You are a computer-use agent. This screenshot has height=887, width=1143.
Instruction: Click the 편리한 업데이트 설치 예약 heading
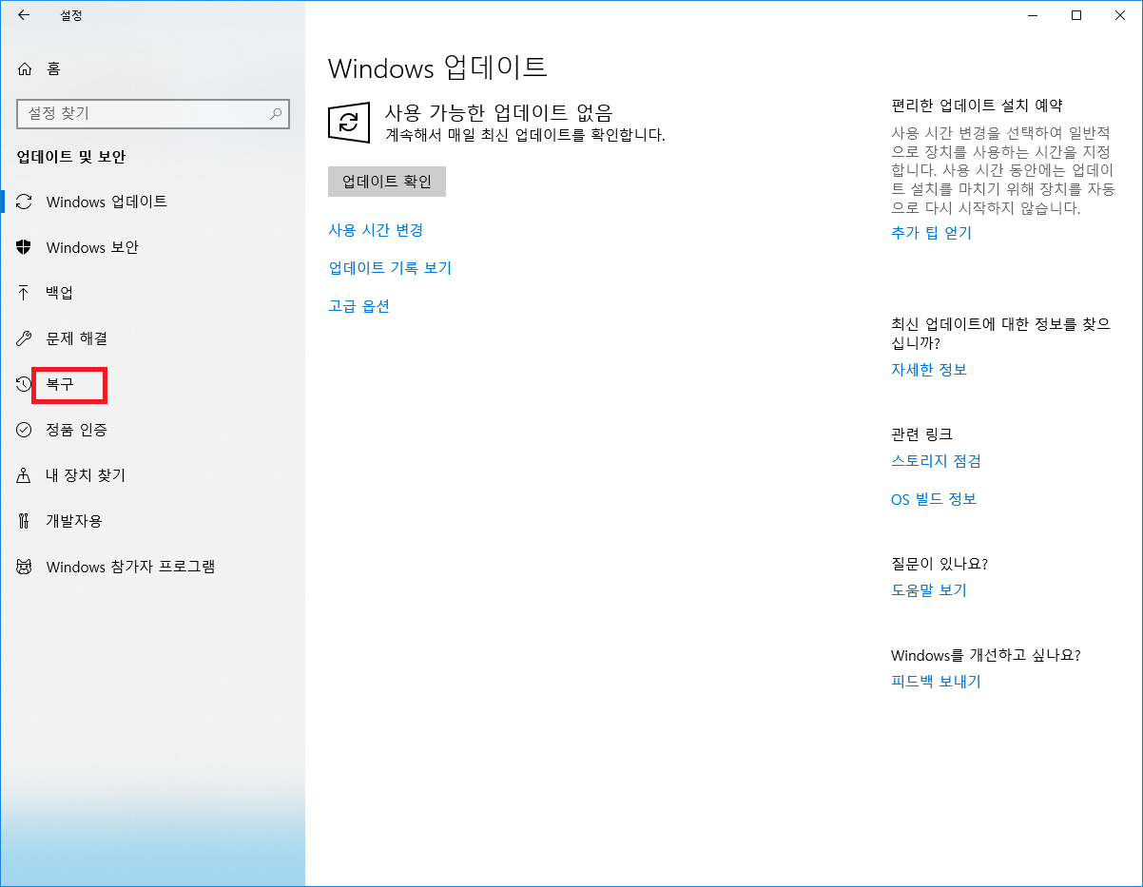pos(977,106)
